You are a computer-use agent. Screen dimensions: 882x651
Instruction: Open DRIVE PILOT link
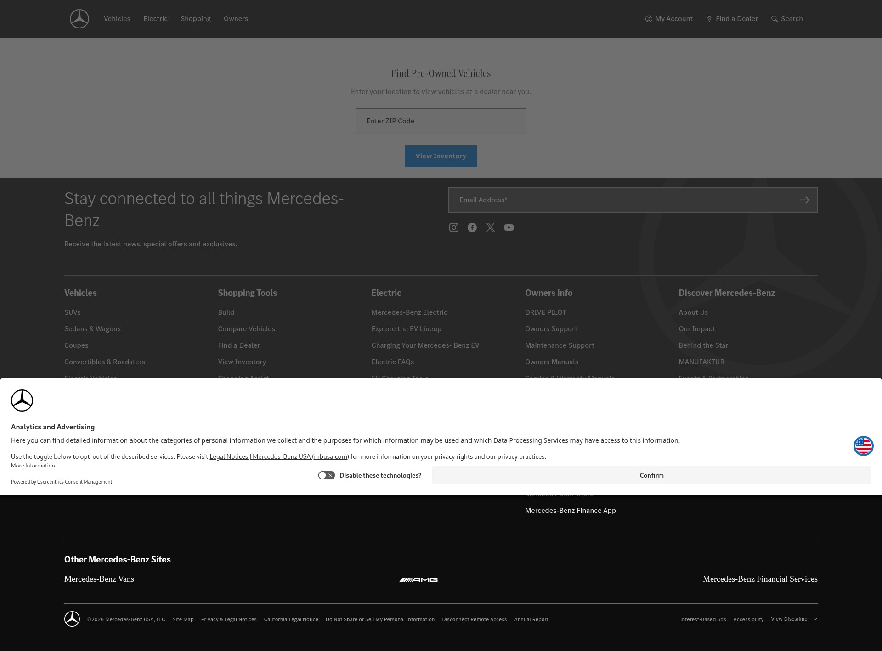coord(546,312)
